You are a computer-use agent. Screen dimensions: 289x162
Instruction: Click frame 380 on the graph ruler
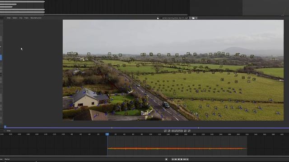point(273,134)
